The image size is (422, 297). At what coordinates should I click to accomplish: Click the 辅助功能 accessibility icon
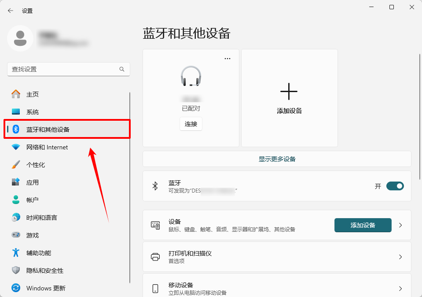(16, 252)
